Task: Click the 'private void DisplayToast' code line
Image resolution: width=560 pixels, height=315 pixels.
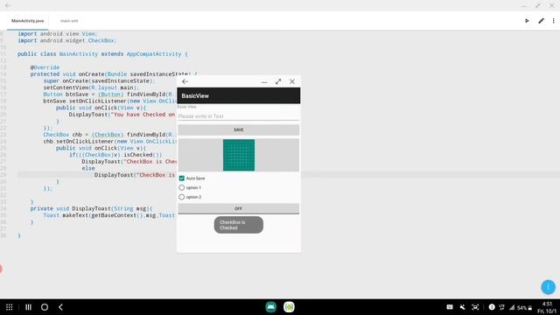Action: 91,208
